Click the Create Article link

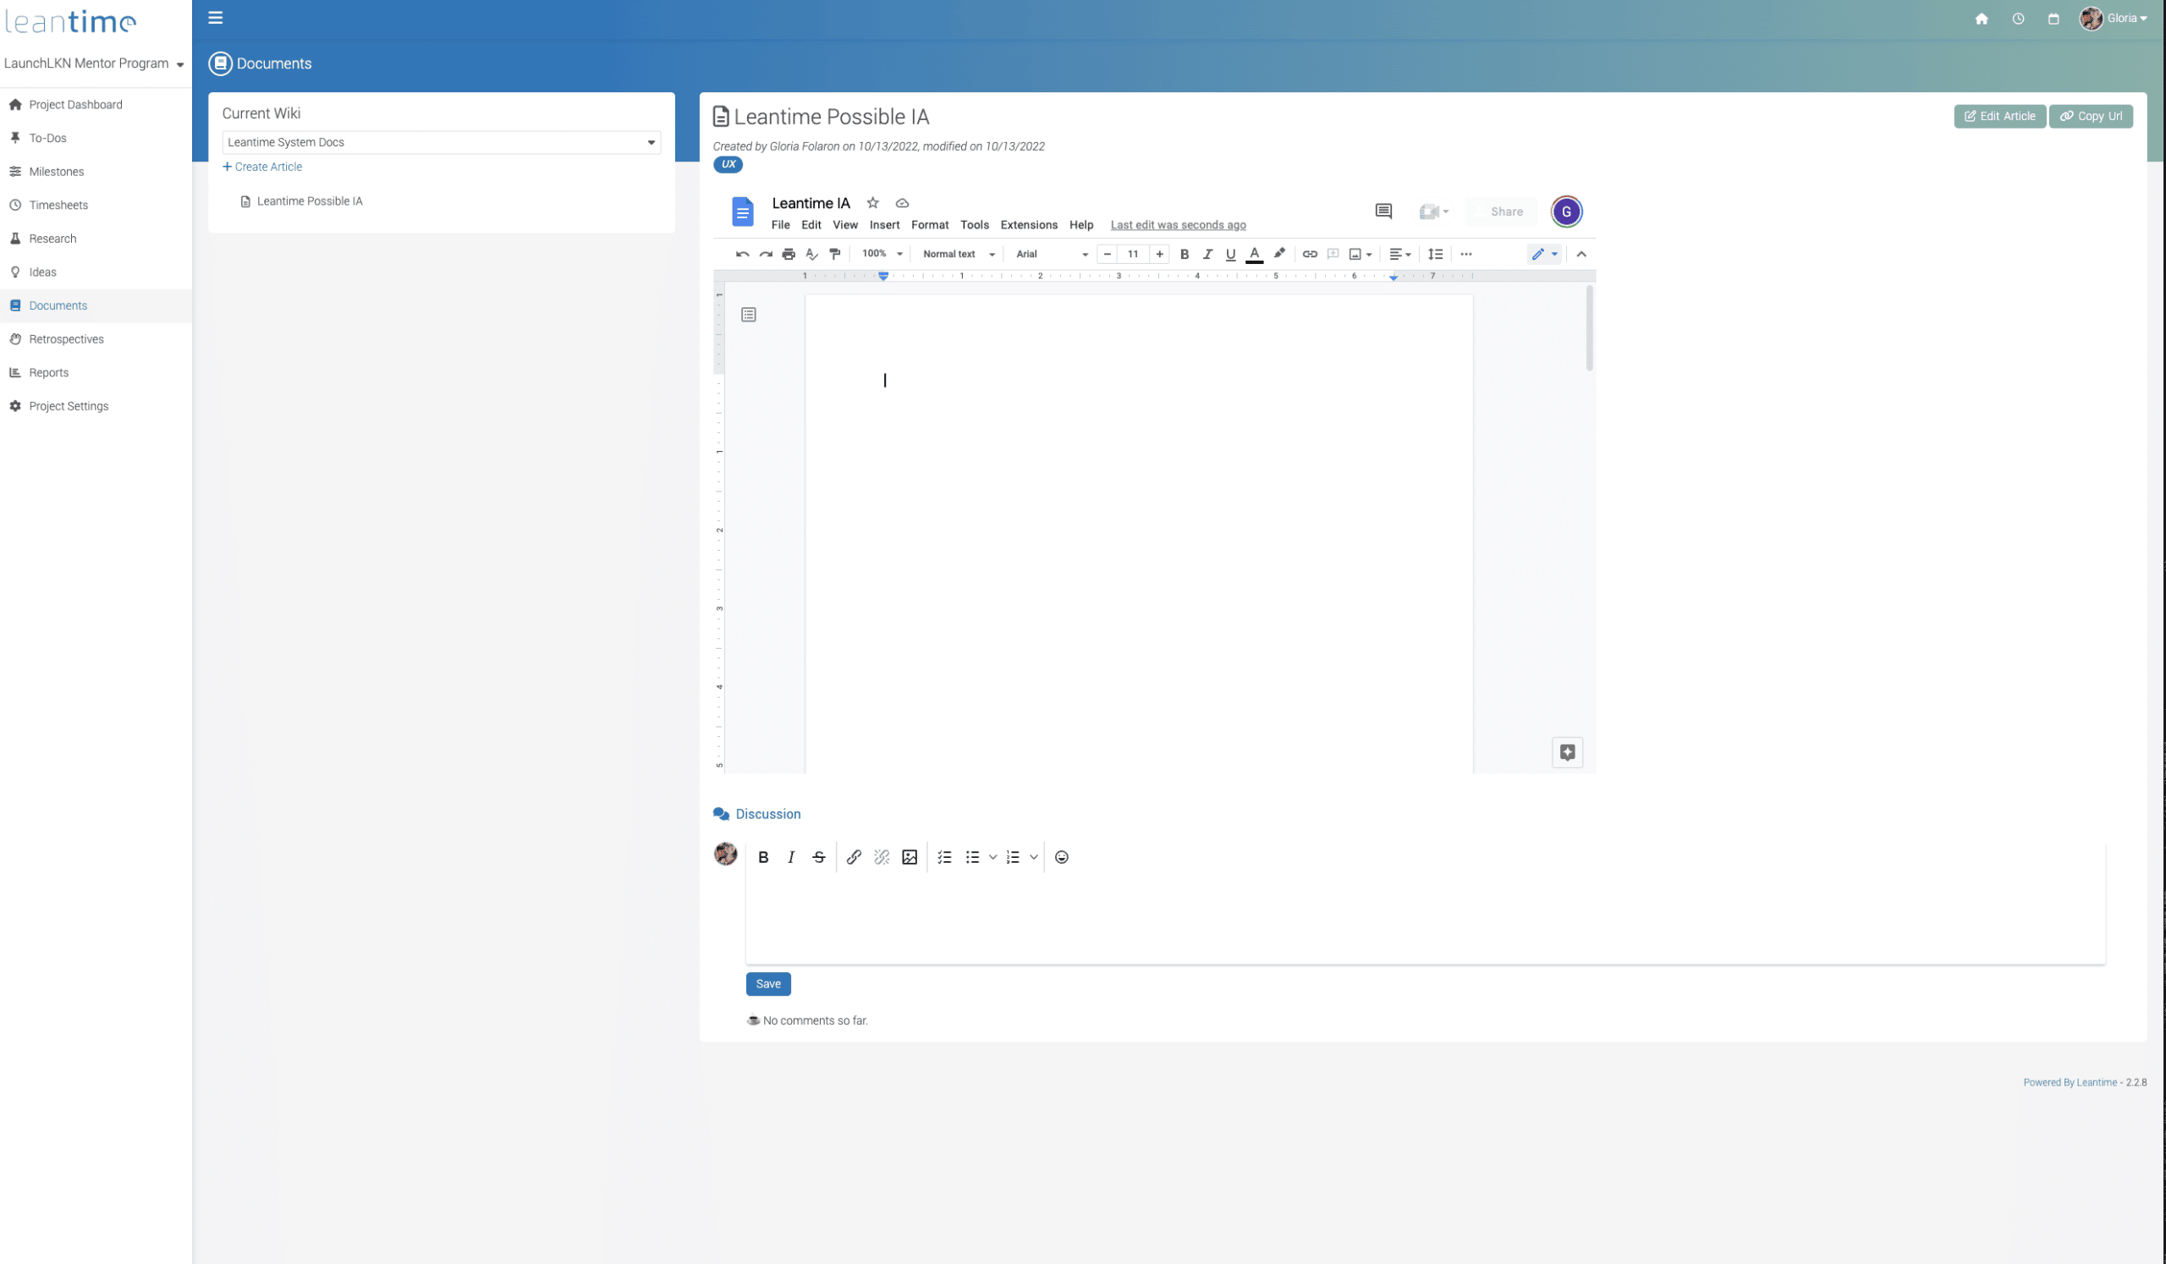(x=263, y=167)
